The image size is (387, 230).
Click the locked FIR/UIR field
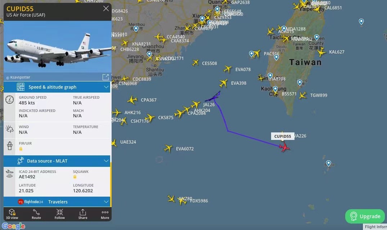(x=21, y=149)
